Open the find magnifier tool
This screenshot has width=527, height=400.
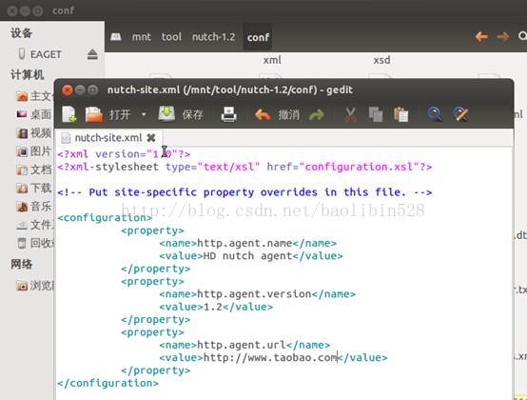[x=435, y=114]
